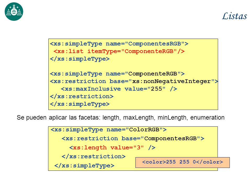Select the slide title "Listas"
The image size is (251, 188).
(x=235, y=16)
